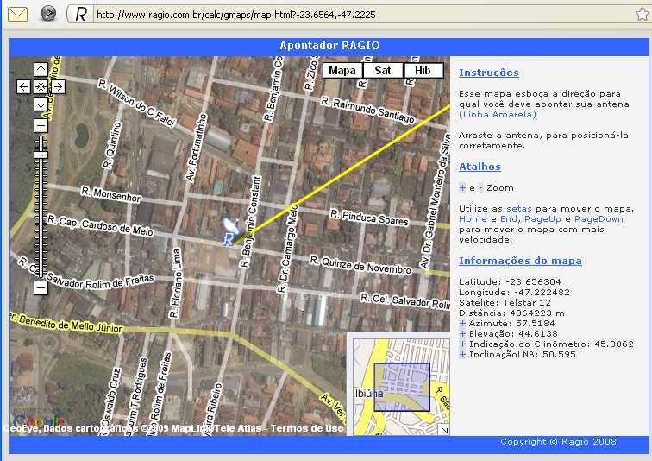Viewport: 652px width, 461px height.
Task: Click the Apontador RAGIO header title
Action: point(329,46)
